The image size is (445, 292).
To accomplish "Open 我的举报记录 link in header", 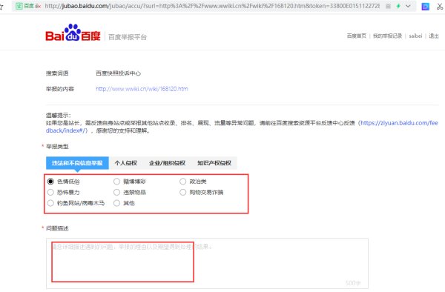I will pos(387,36).
